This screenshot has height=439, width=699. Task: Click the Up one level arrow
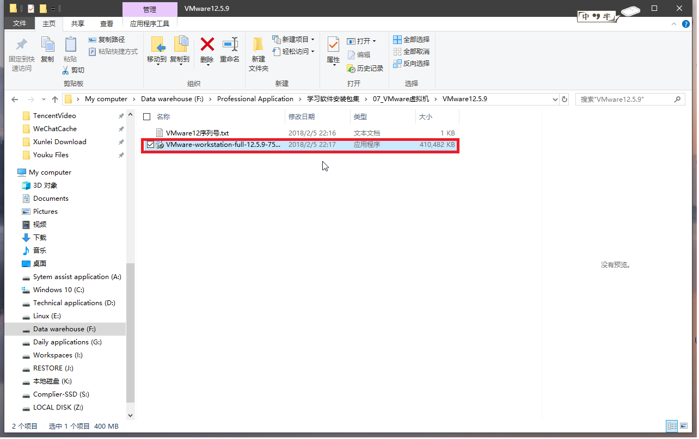pyautogui.click(x=55, y=100)
